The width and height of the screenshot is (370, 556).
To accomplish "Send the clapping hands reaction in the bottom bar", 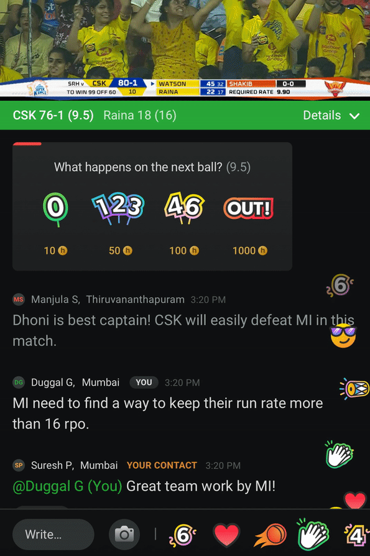I will (313, 534).
